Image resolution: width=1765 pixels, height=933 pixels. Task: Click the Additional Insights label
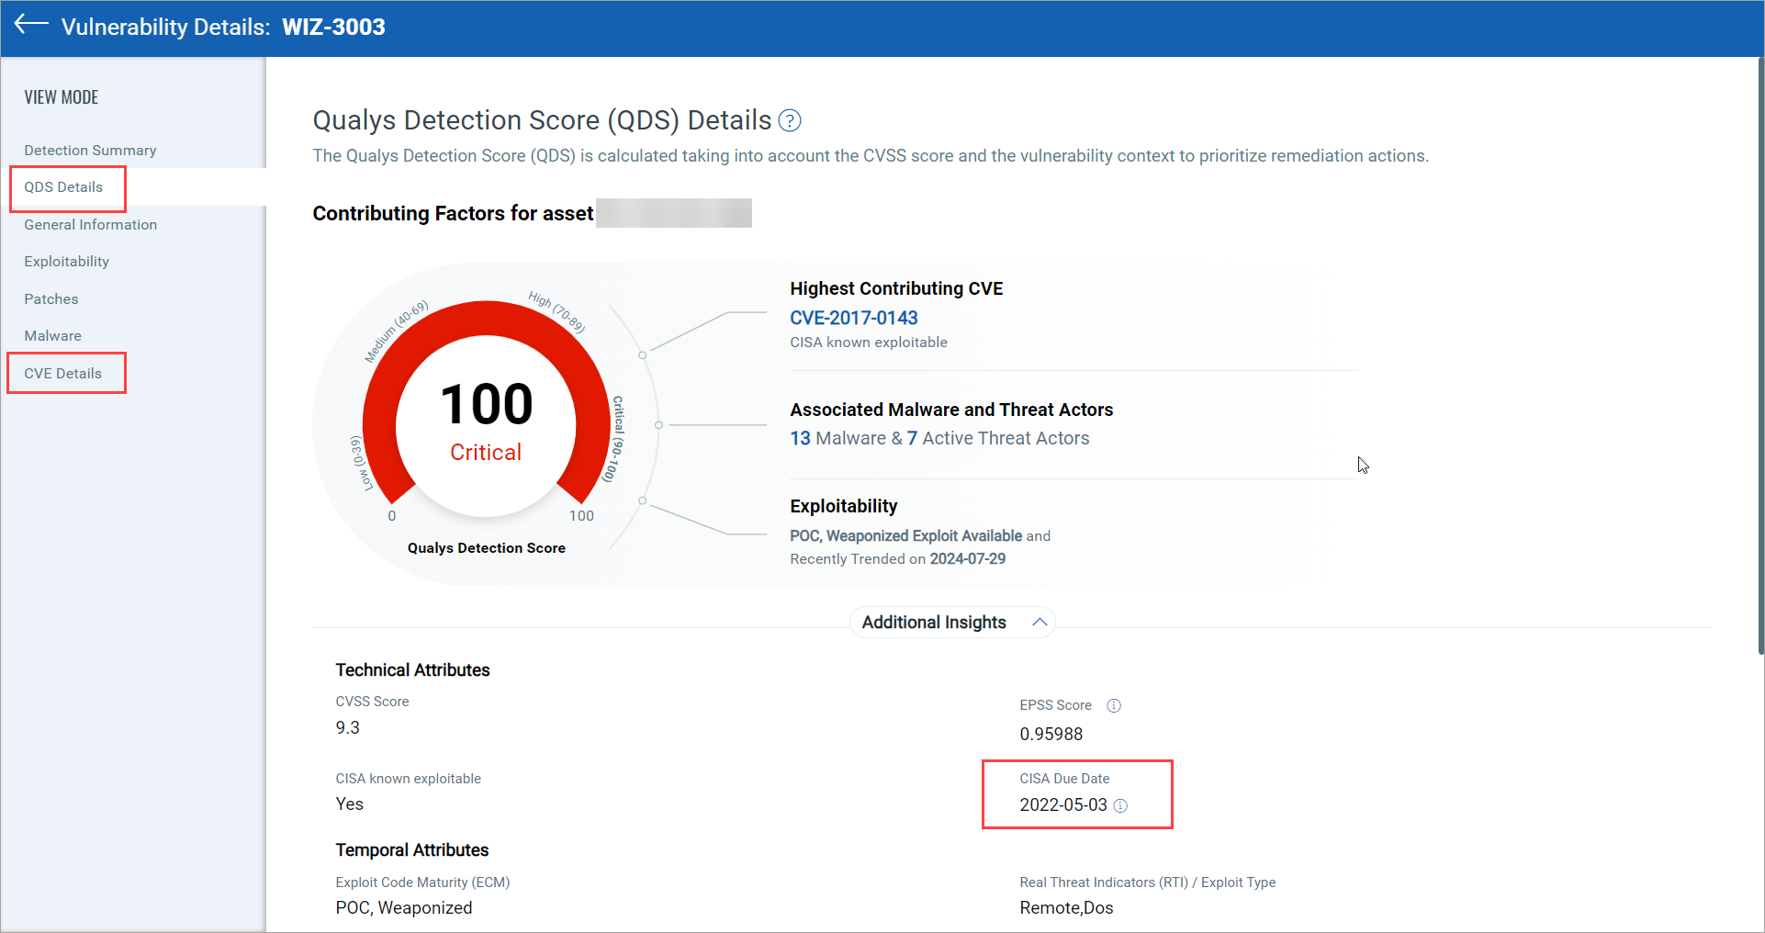click(x=933, y=623)
